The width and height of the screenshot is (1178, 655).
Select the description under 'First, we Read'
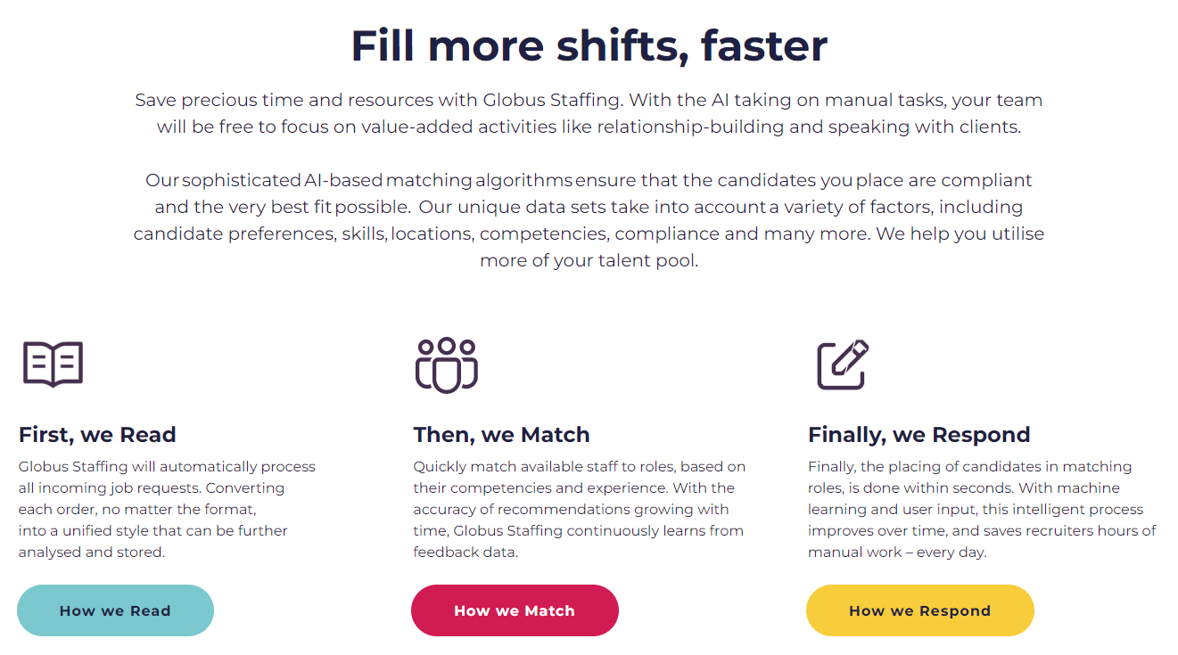[x=166, y=509]
